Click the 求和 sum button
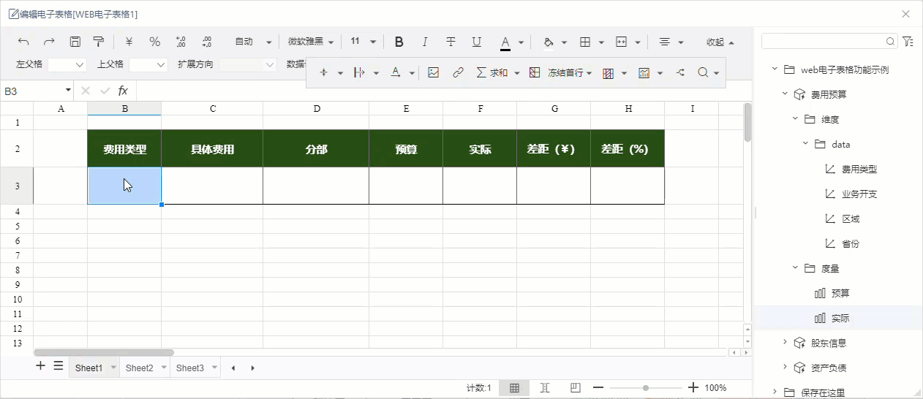923x399 pixels. tap(492, 72)
